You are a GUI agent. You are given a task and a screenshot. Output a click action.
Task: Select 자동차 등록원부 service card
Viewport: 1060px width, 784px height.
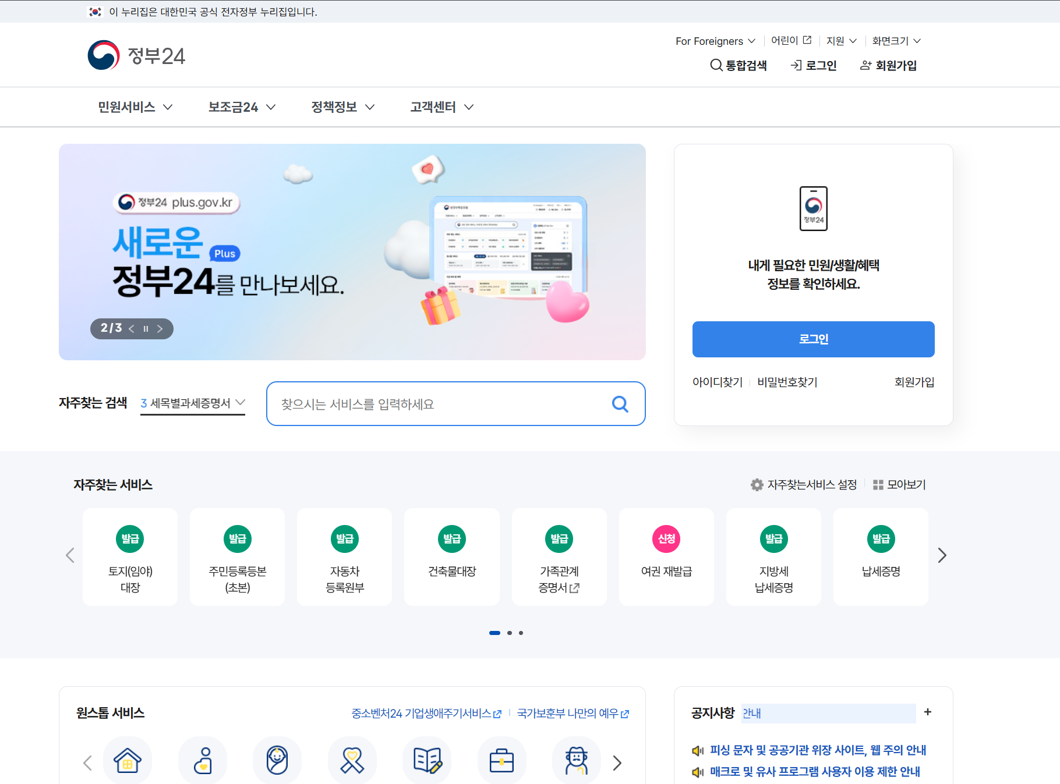(x=345, y=557)
